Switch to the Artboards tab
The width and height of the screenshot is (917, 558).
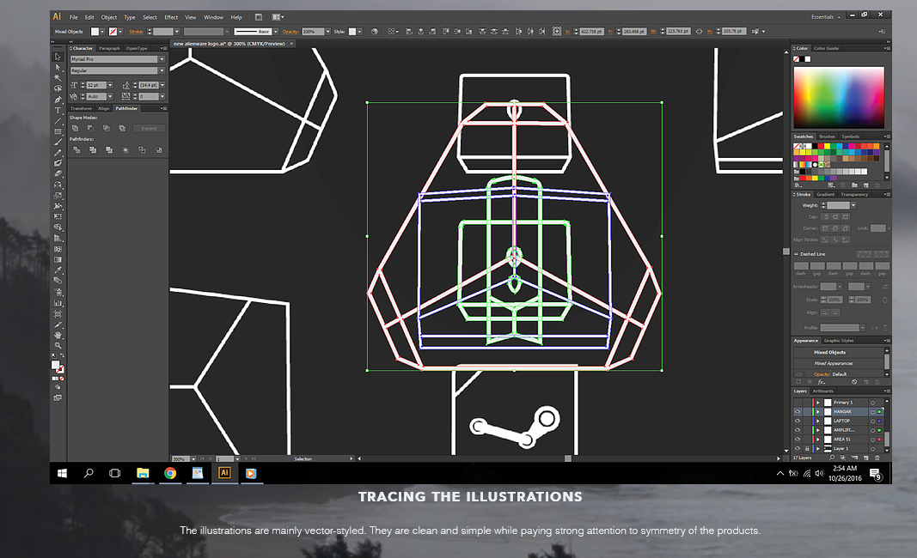click(x=822, y=391)
